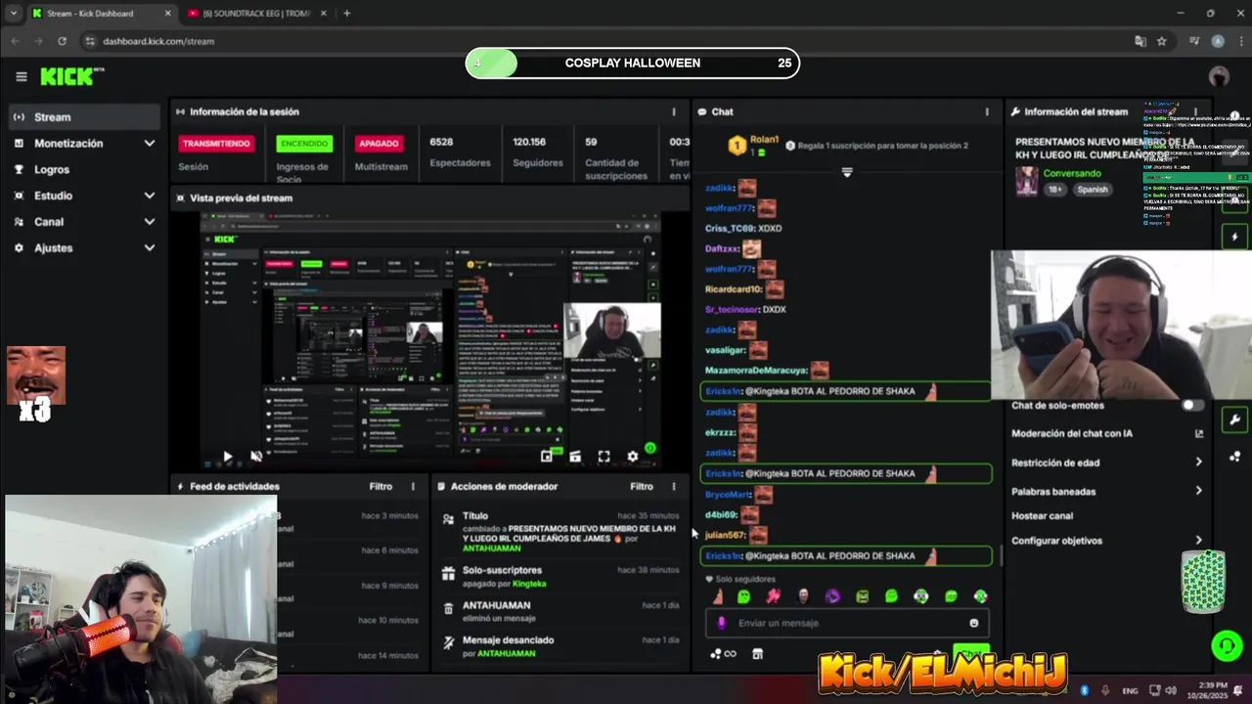Open Filtro in Acciones de moderador
This screenshot has width=1252, height=704.
tap(642, 486)
